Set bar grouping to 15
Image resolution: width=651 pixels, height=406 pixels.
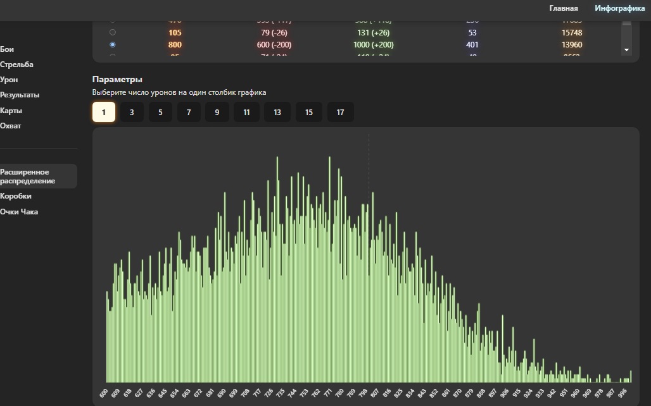pos(309,113)
